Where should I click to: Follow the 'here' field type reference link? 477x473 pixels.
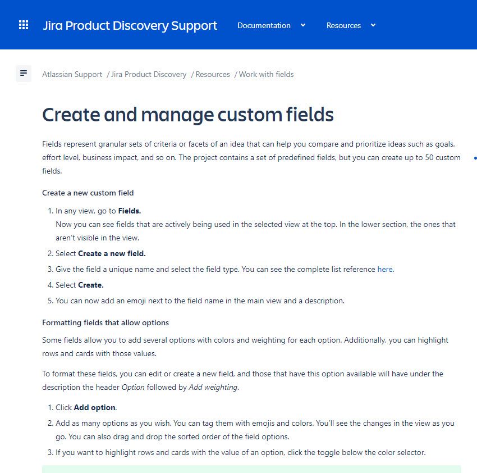(x=385, y=269)
